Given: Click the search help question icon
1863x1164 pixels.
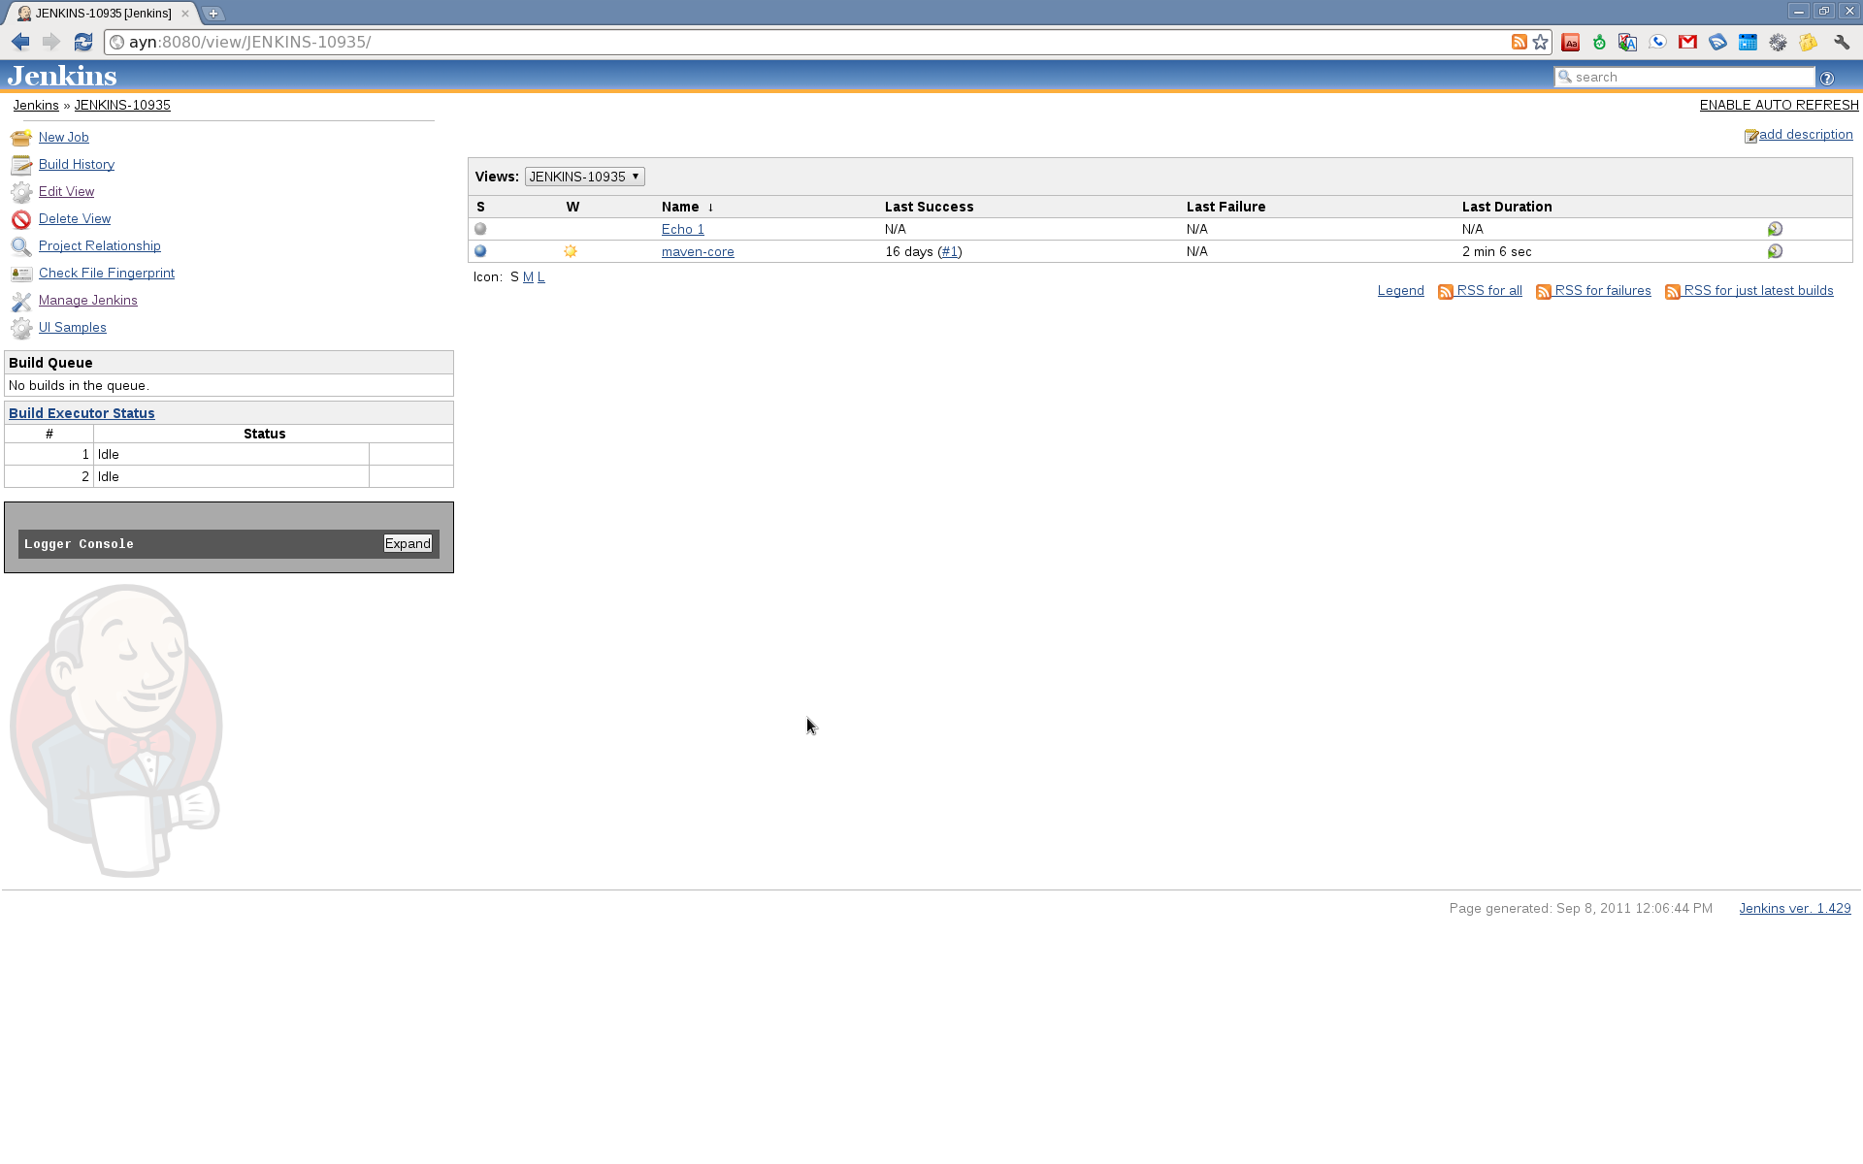Looking at the screenshot, I should [x=1827, y=78].
